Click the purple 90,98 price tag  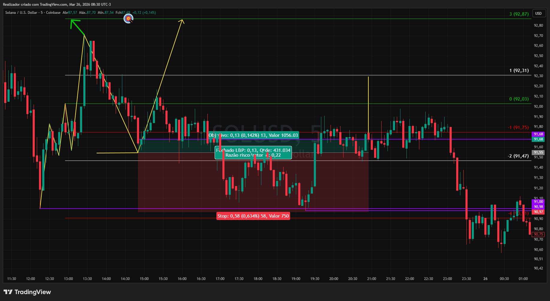point(538,207)
